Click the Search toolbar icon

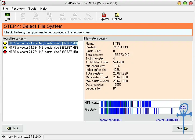coord(89,17)
